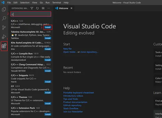Clear extensions search results icon
162x118 pixels.
[x=43, y=8]
